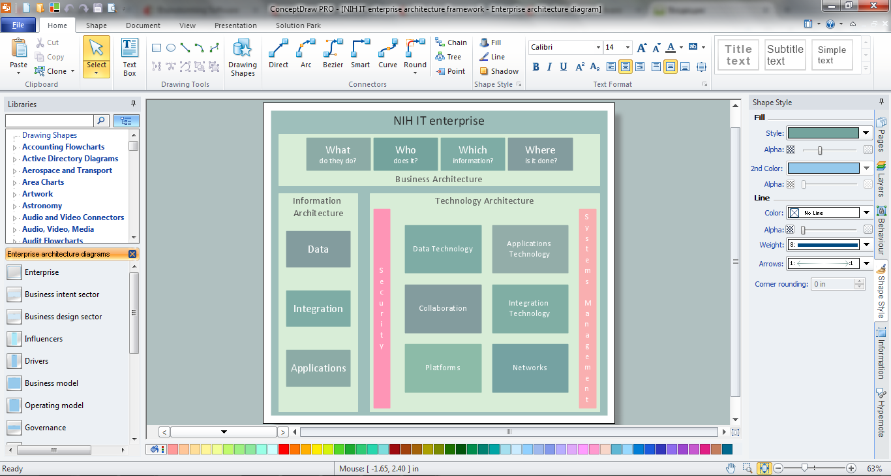Viewport: 891px width, 476px height.
Task: Switch to the Presentation ribbon tab
Action: pyautogui.click(x=235, y=25)
